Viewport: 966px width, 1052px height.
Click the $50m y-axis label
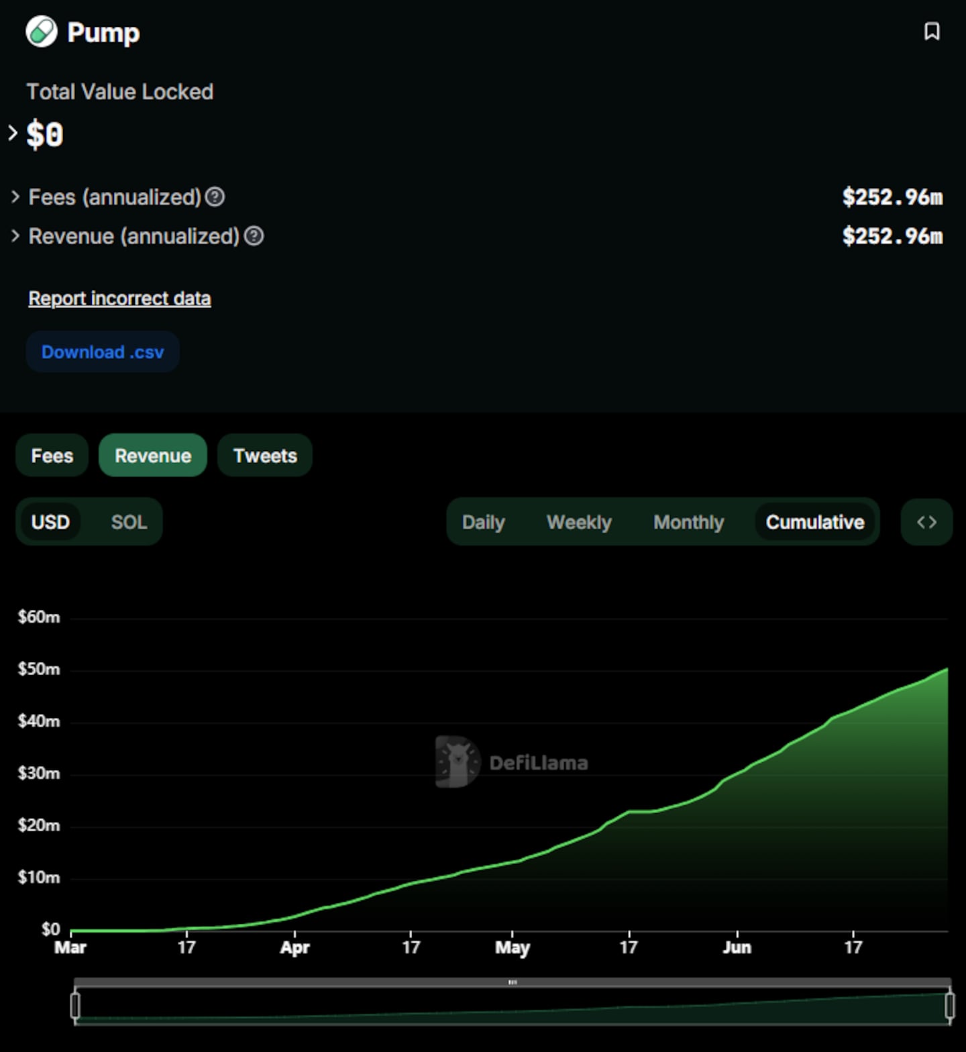click(x=39, y=669)
